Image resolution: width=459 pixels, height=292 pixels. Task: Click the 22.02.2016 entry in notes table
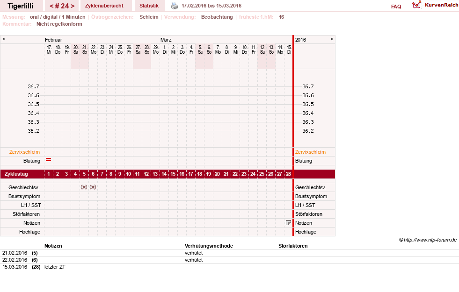[15, 260]
